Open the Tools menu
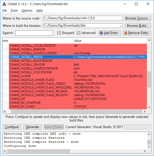 pyautogui.click(x=14, y=11)
